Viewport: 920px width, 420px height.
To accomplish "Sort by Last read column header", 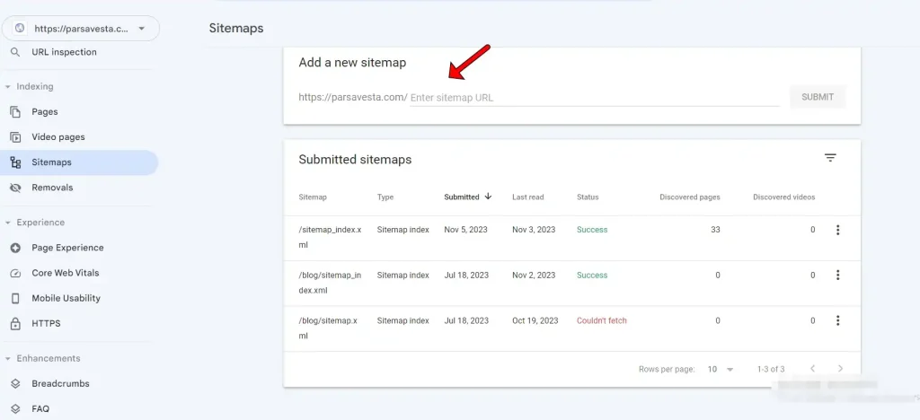I will click(528, 197).
